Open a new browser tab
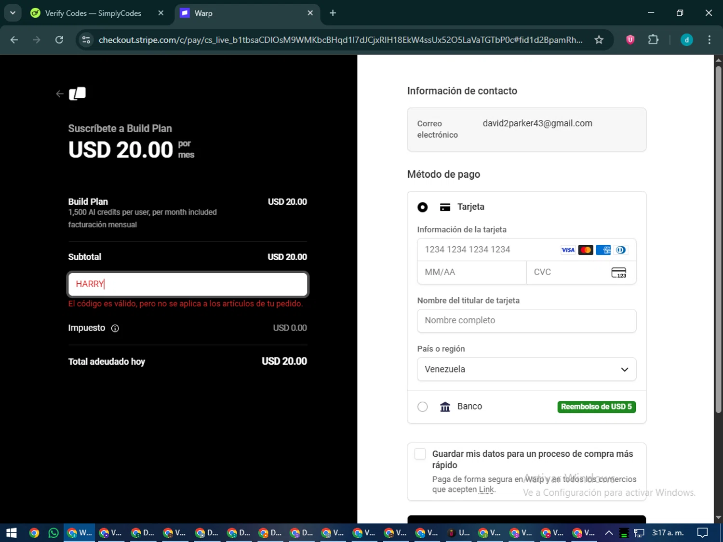Viewport: 723px width, 542px height. [x=333, y=13]
